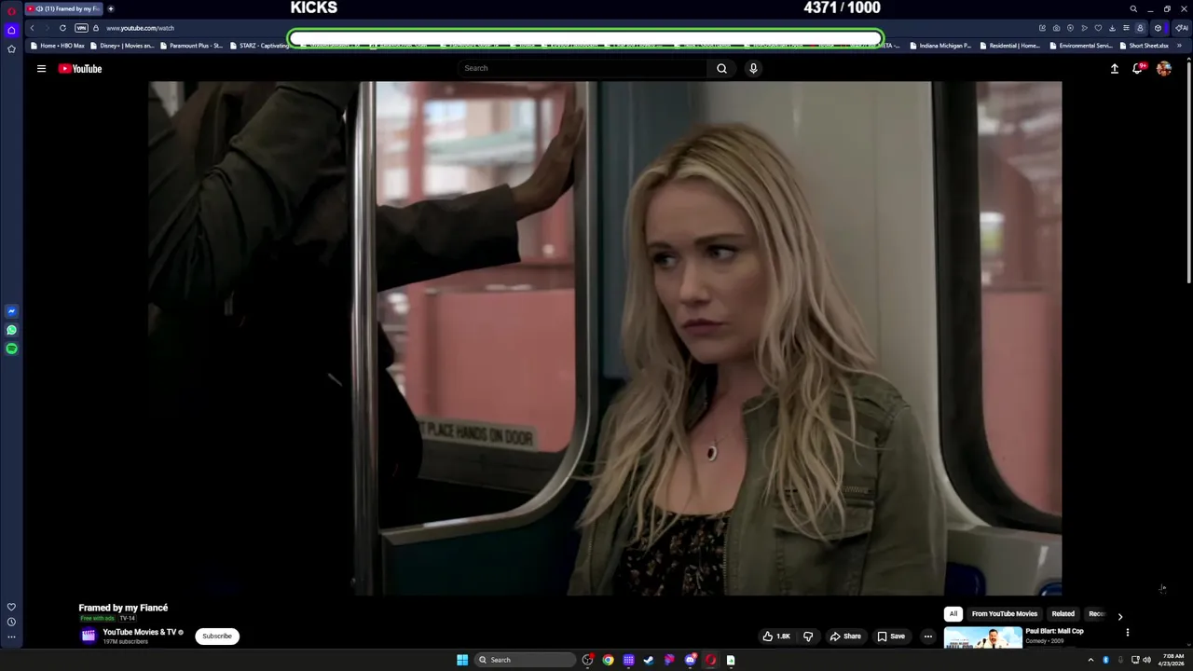The width and height of the screenshot is (1193, 671).
Task: Open Paramount Plus bookmark
Action: (x=191, y=46)
